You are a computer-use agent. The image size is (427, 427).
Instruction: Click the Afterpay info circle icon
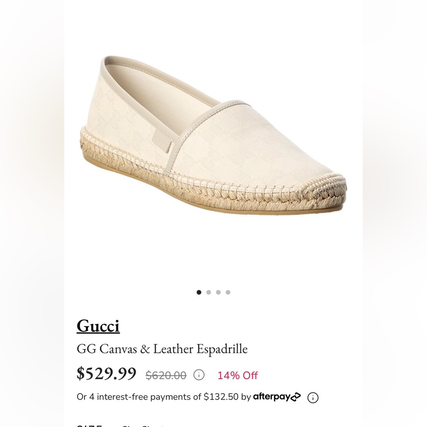312,397
